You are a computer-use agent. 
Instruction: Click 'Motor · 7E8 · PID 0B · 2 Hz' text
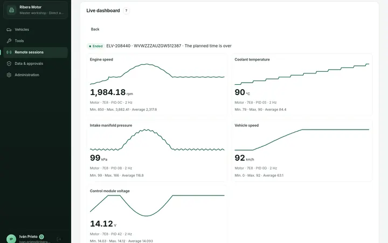(111, 168)
